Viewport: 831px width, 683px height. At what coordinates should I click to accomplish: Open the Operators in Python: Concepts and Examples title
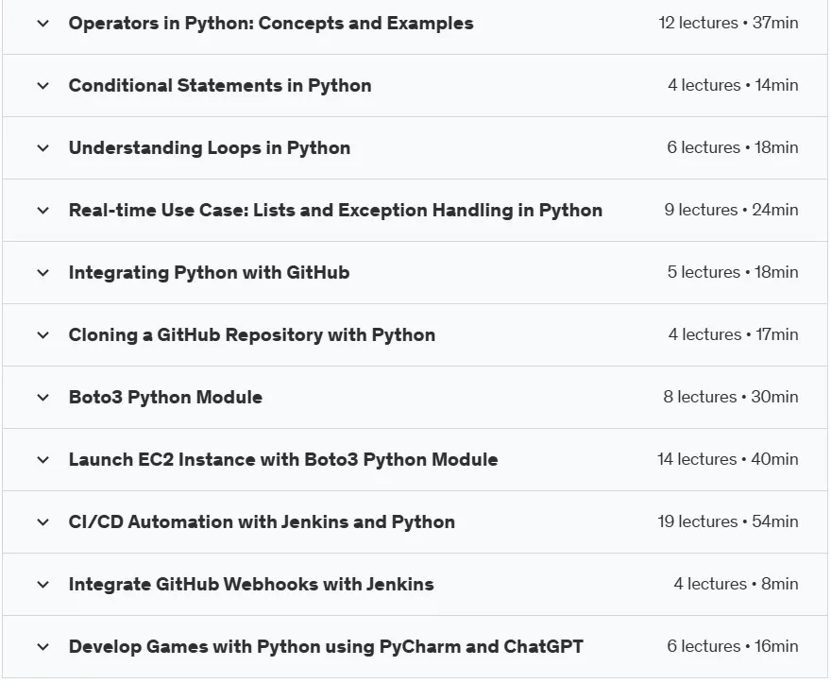(271, 24)
